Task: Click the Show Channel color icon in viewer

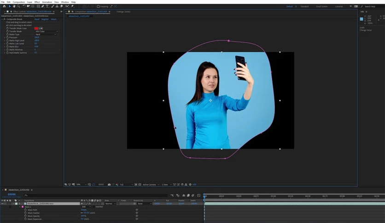Action: click(x=117, y=184)
